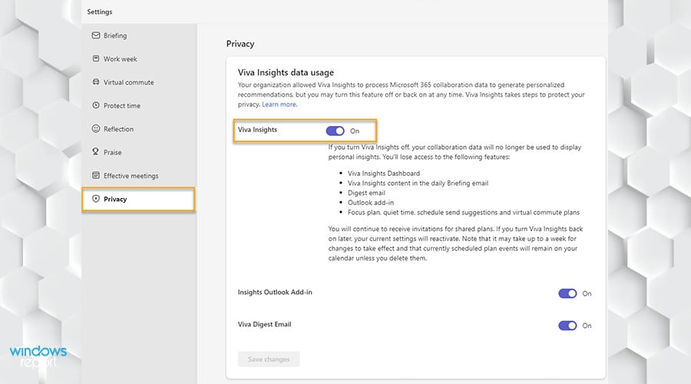
Task: Click the Praise award icon
Action: click(x=96, y=152)
